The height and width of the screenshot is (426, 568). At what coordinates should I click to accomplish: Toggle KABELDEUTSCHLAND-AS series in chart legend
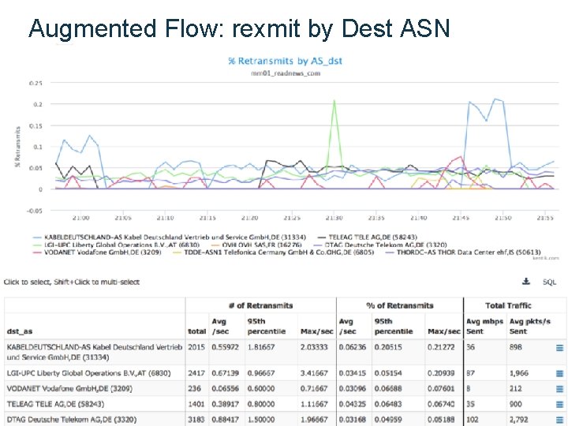pyautogui.click(x=170, y=237)
